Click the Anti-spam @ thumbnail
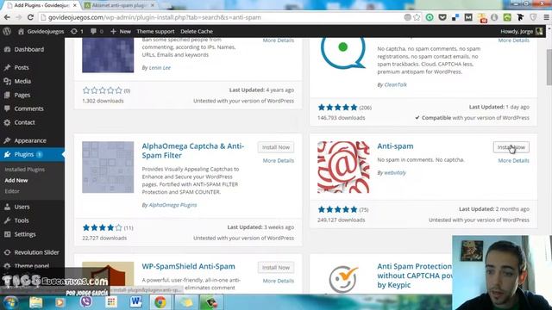552x310 pixels. 343,167
